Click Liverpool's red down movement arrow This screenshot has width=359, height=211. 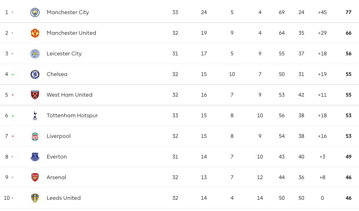[13, 136]
